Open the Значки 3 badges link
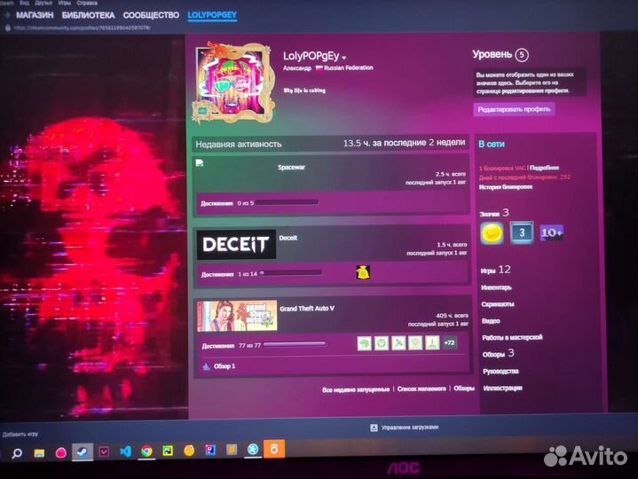This screenshot has width=638, height=479. 494,213
